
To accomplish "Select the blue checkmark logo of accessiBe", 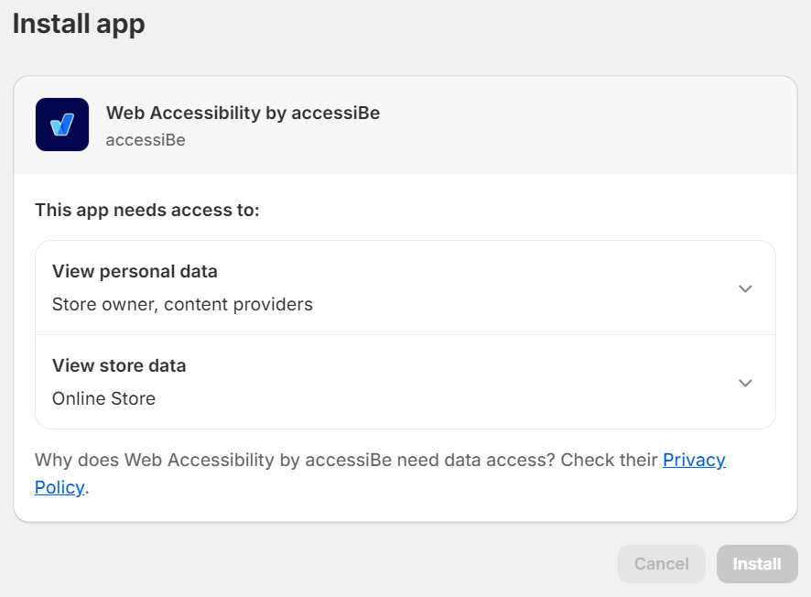I will tap(61, 124).
